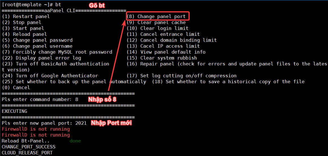
Task: Click the "(1) Restart panel" menu line
Action: click(x=26, y=16)
